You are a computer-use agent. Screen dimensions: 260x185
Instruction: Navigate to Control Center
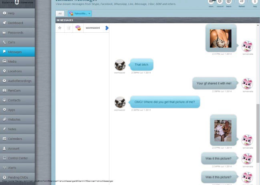(x=17, y=158)
